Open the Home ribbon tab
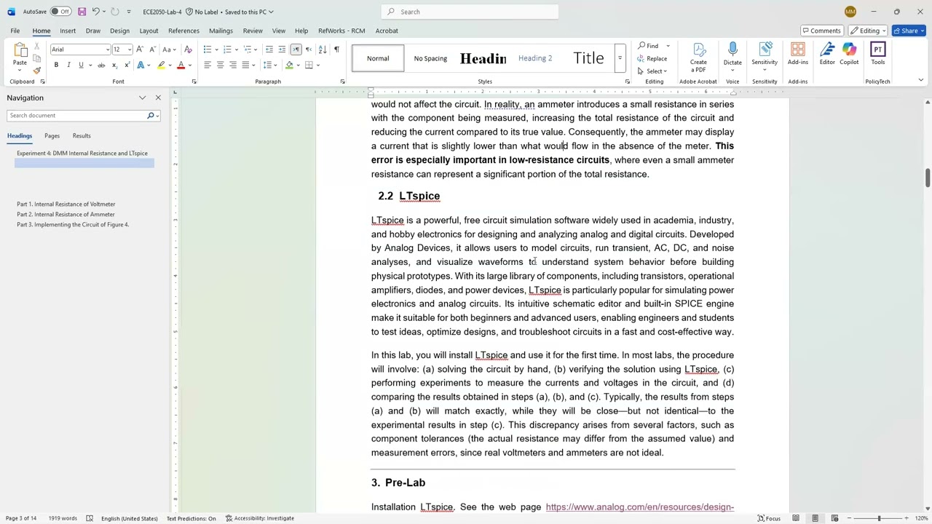Image resolution: width=932 pixels, height=524 pixels. [x=41, y=31]
